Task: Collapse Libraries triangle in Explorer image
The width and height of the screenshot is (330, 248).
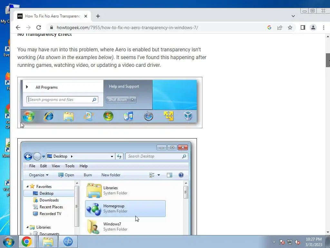Action: coord(27,227)
